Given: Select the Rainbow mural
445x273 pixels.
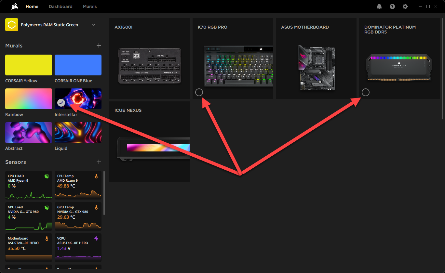Looking at the screenshot, I should click(29, 99).
